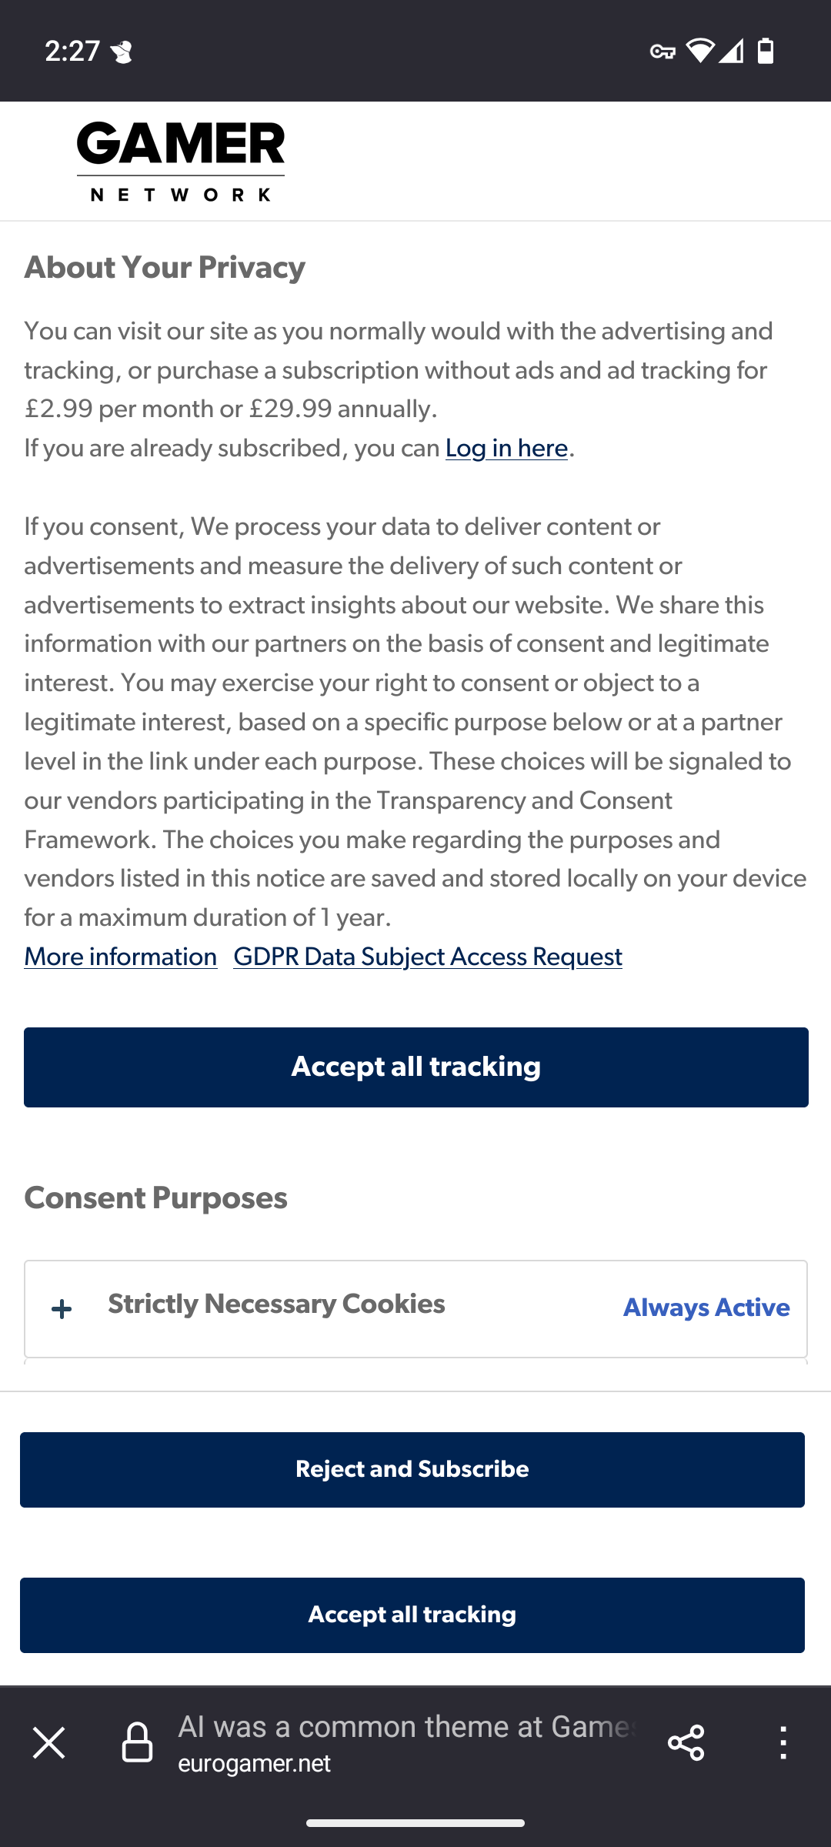Tap the mobile signal strength icon
The image size is (831, 1847).
[731, 51]
